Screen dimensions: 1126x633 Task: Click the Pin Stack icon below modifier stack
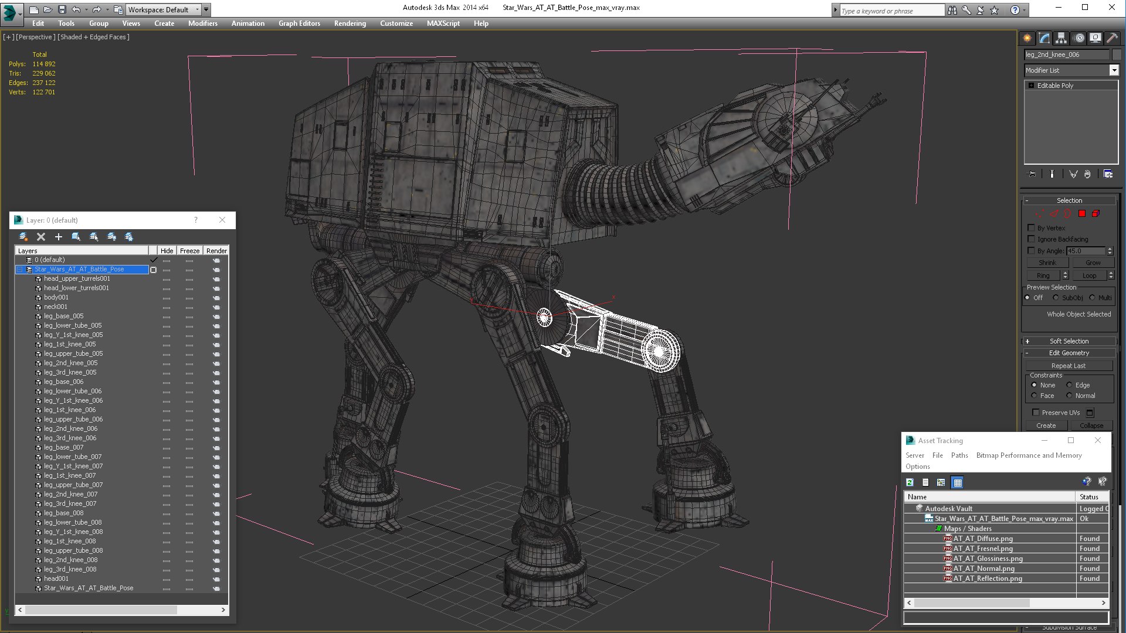tap(1032, 174)
